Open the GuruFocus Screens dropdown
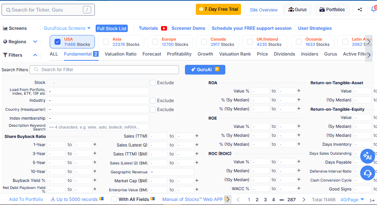 click(67, 28)
